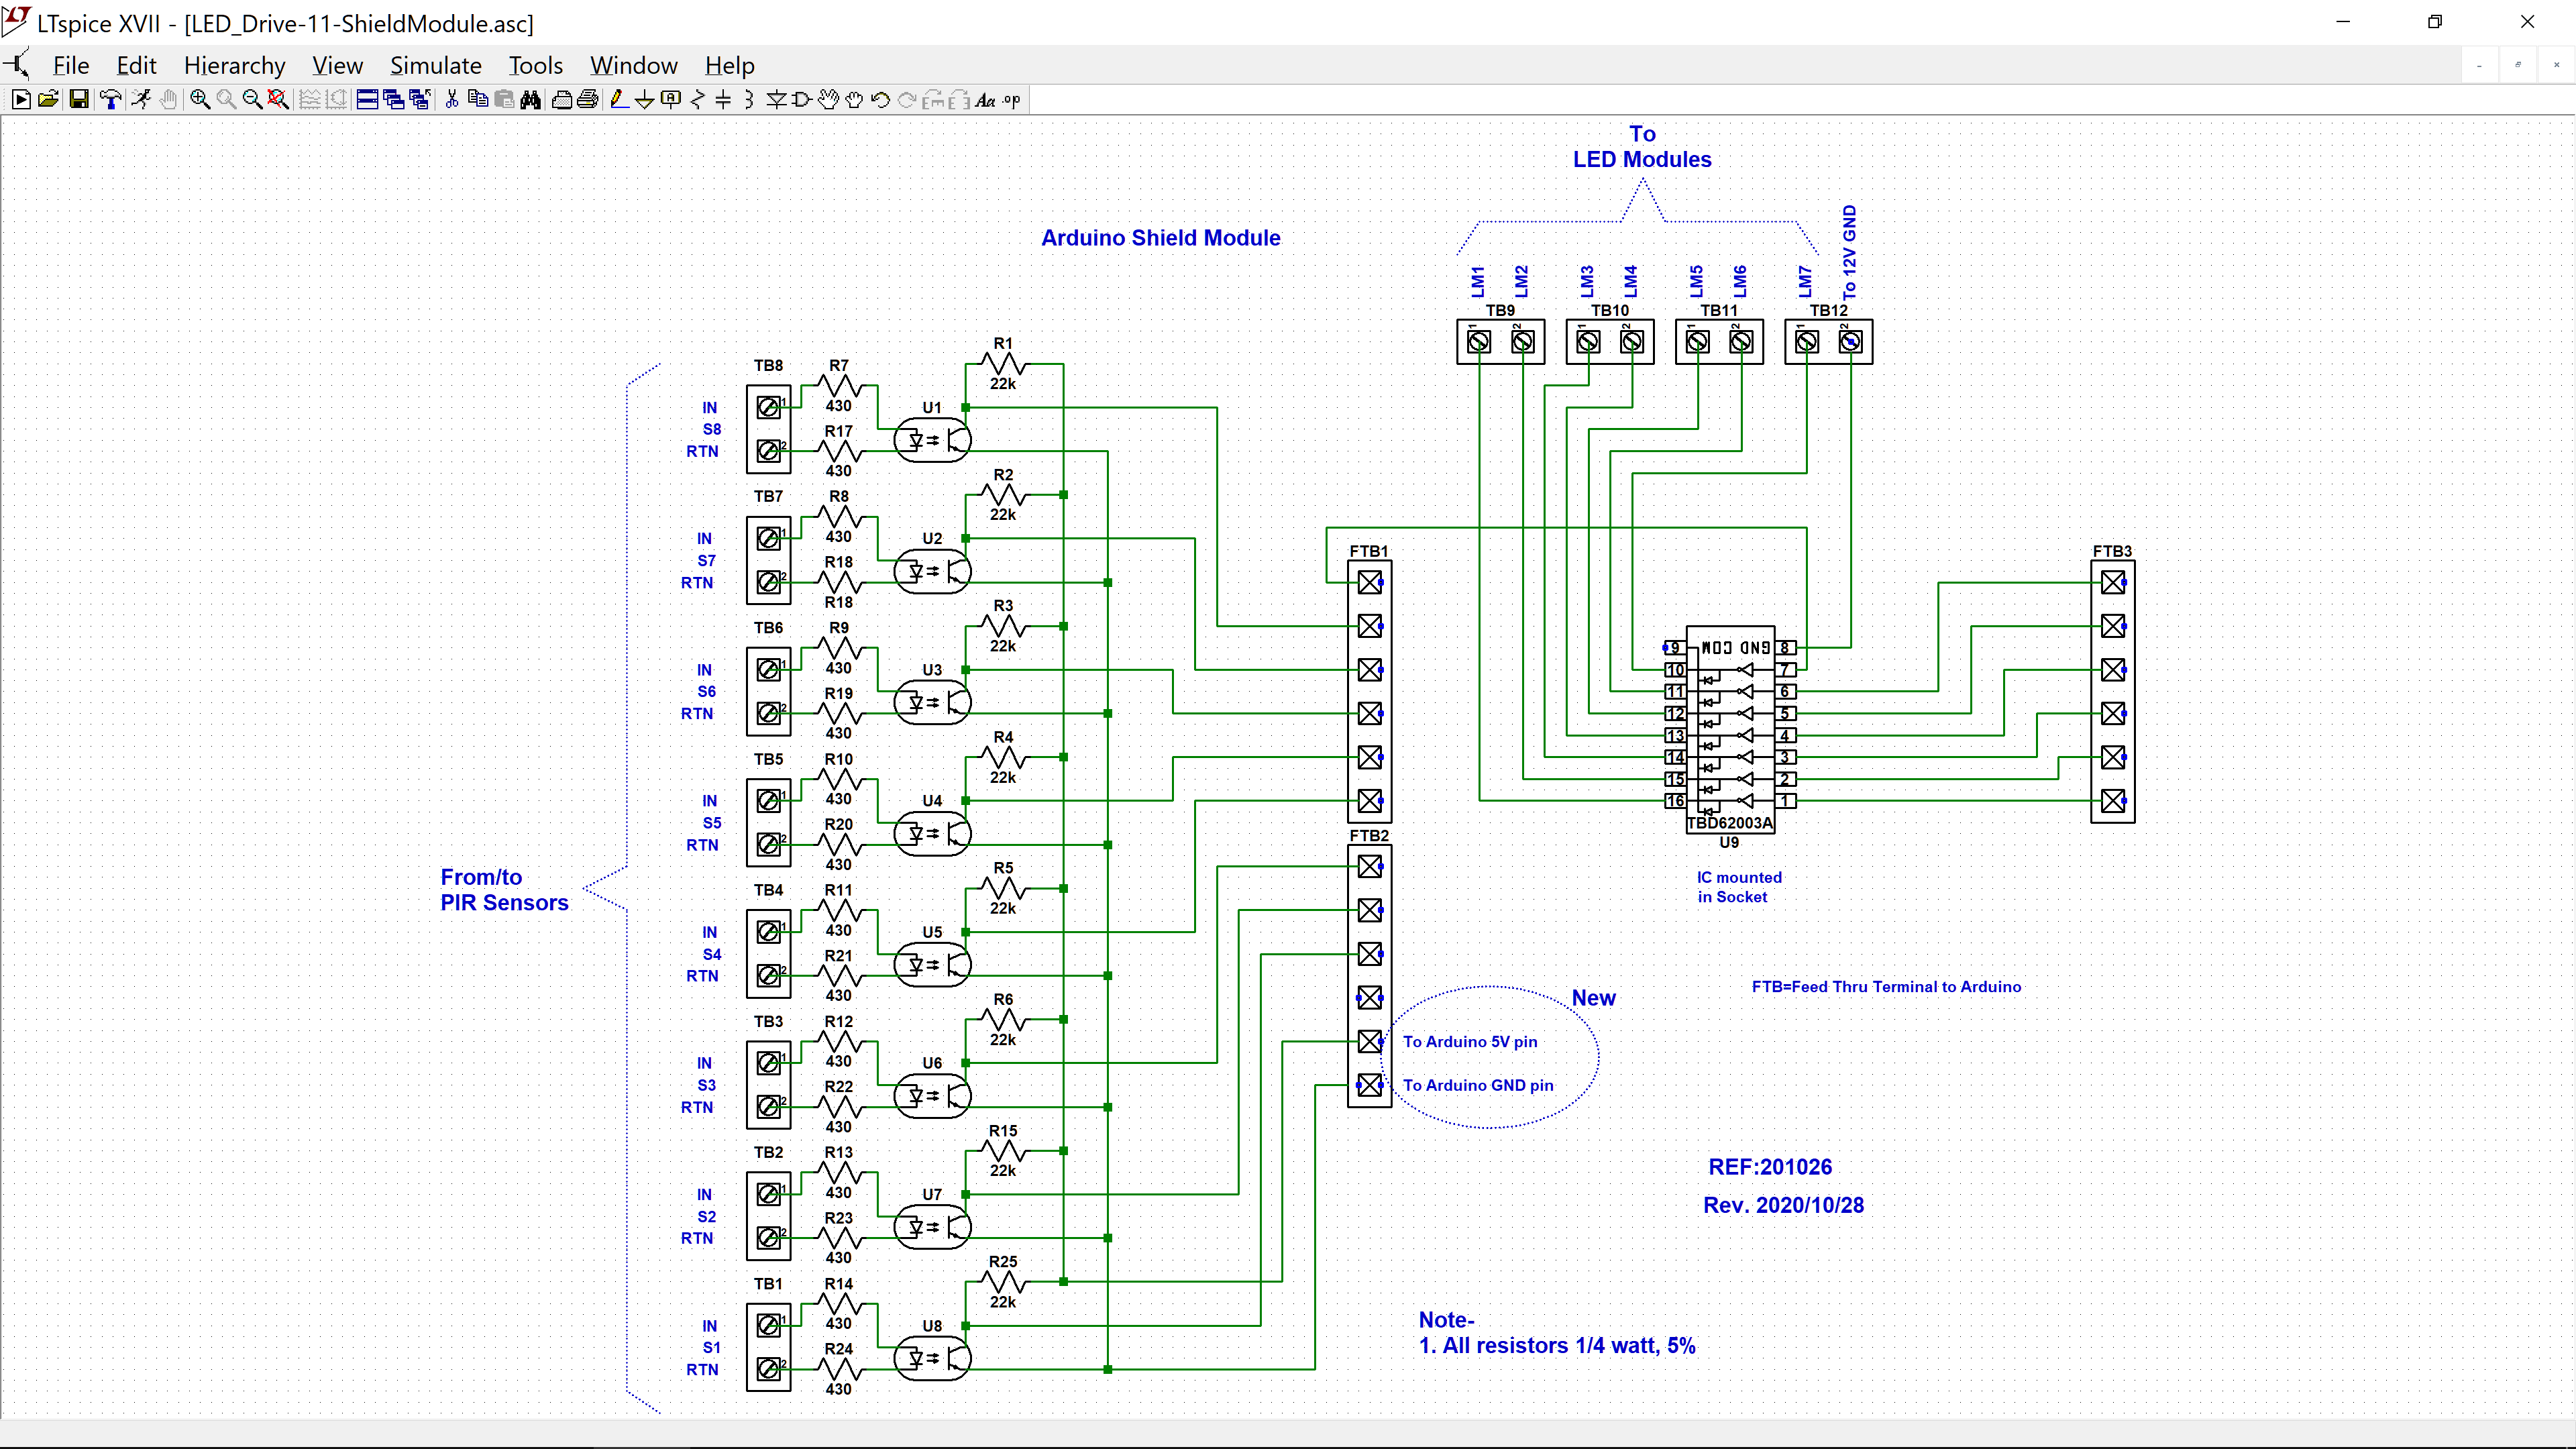Image resolution: width=2576 pixels, height=1449 pixels.
Task: Click the TB9 terminal block
Action: click(1500, 341)
